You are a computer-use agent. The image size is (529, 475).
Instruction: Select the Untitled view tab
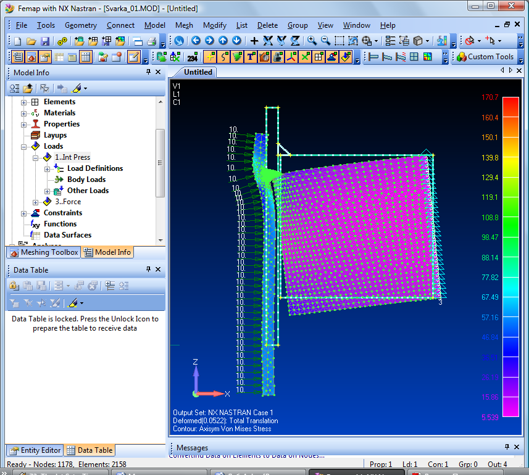(x=198, y=72)
